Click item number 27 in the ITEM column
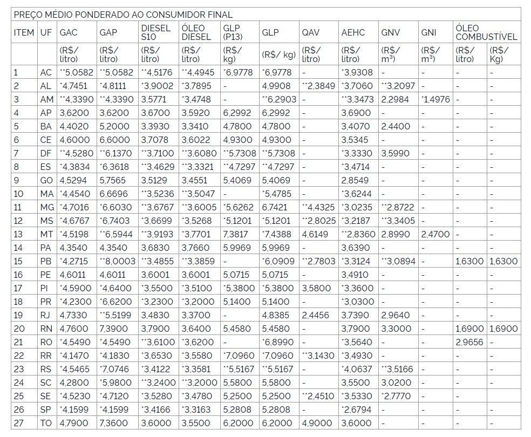Viewport: 531px width, 437px height. 19,423
